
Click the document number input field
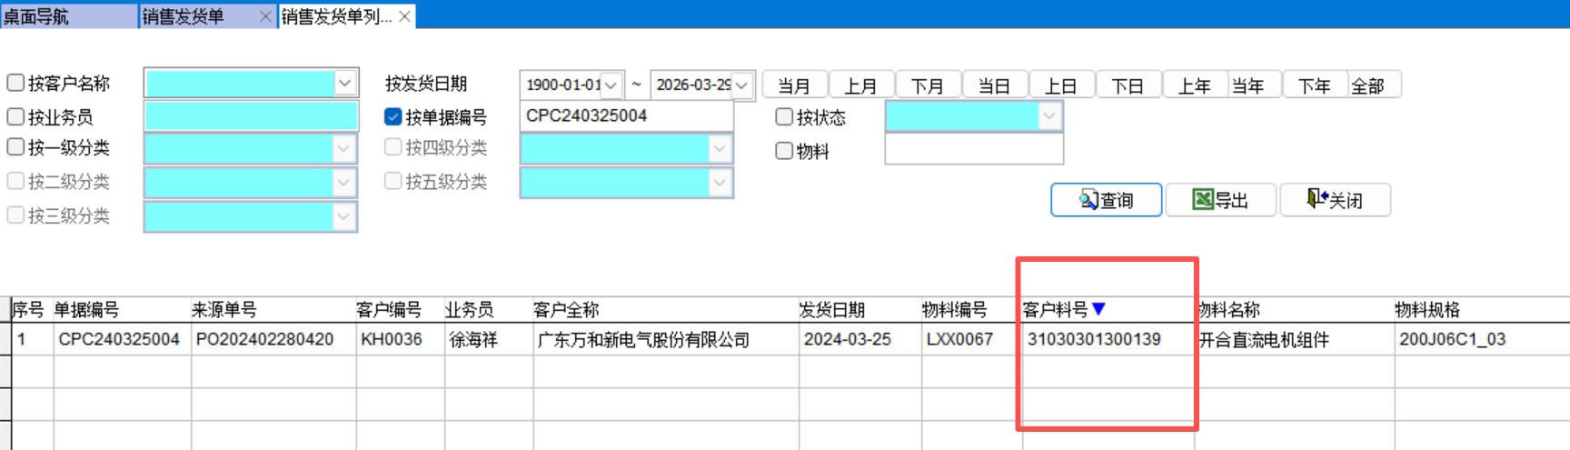tap(626, 116)
